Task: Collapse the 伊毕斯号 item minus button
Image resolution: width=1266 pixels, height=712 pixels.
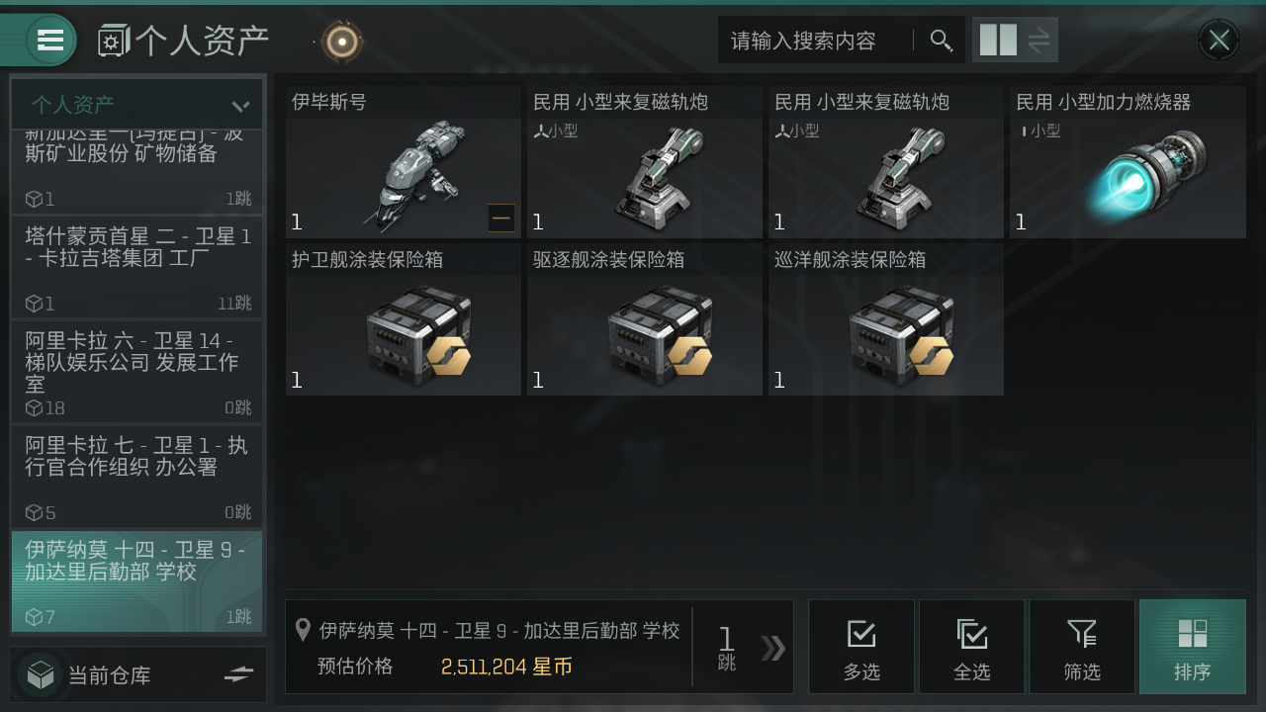Action: [501, 218]
